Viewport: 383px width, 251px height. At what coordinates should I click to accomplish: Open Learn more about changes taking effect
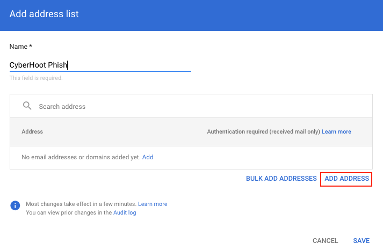(x=153, y=204)
